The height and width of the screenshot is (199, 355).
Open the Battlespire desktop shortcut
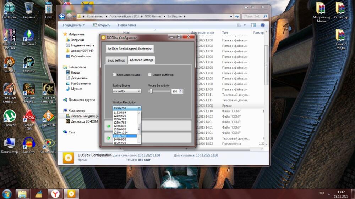[9, 10]
